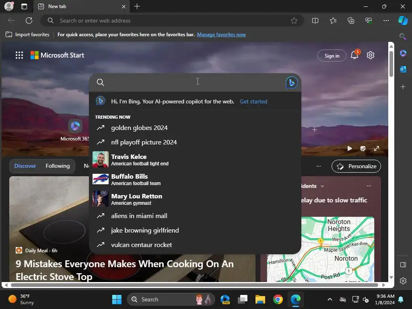Expand the traffic incidents dropdown chevron
The image size is (412, 309).
[322, 186]
